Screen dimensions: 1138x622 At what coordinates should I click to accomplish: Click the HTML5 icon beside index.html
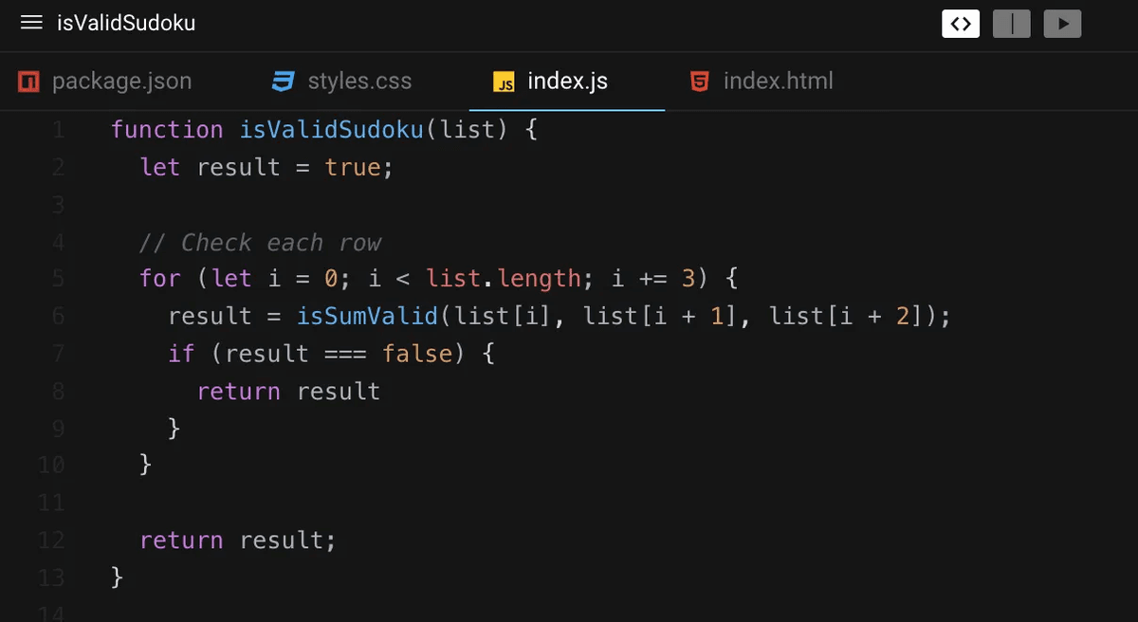(699, 82)
